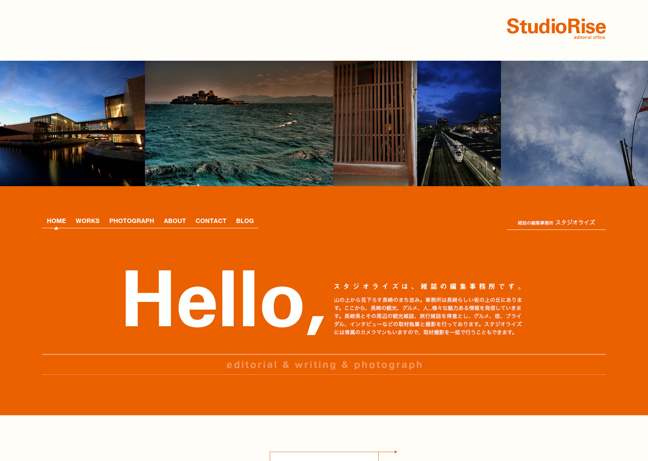Select ABOUT in the navigation
This screenshot has width=648, height=461.
click(x=175, y=221)
